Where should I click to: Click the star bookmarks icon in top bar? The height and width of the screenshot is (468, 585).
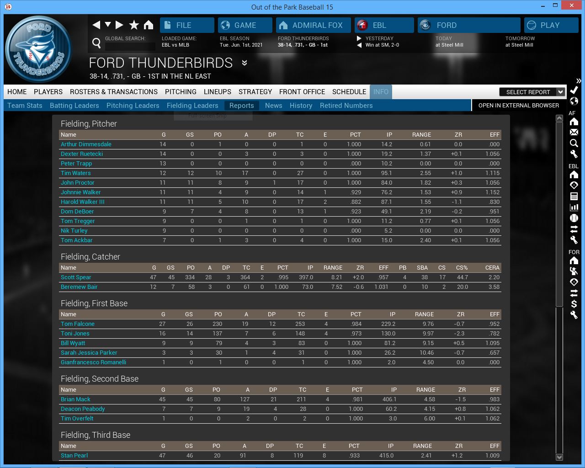134,25
